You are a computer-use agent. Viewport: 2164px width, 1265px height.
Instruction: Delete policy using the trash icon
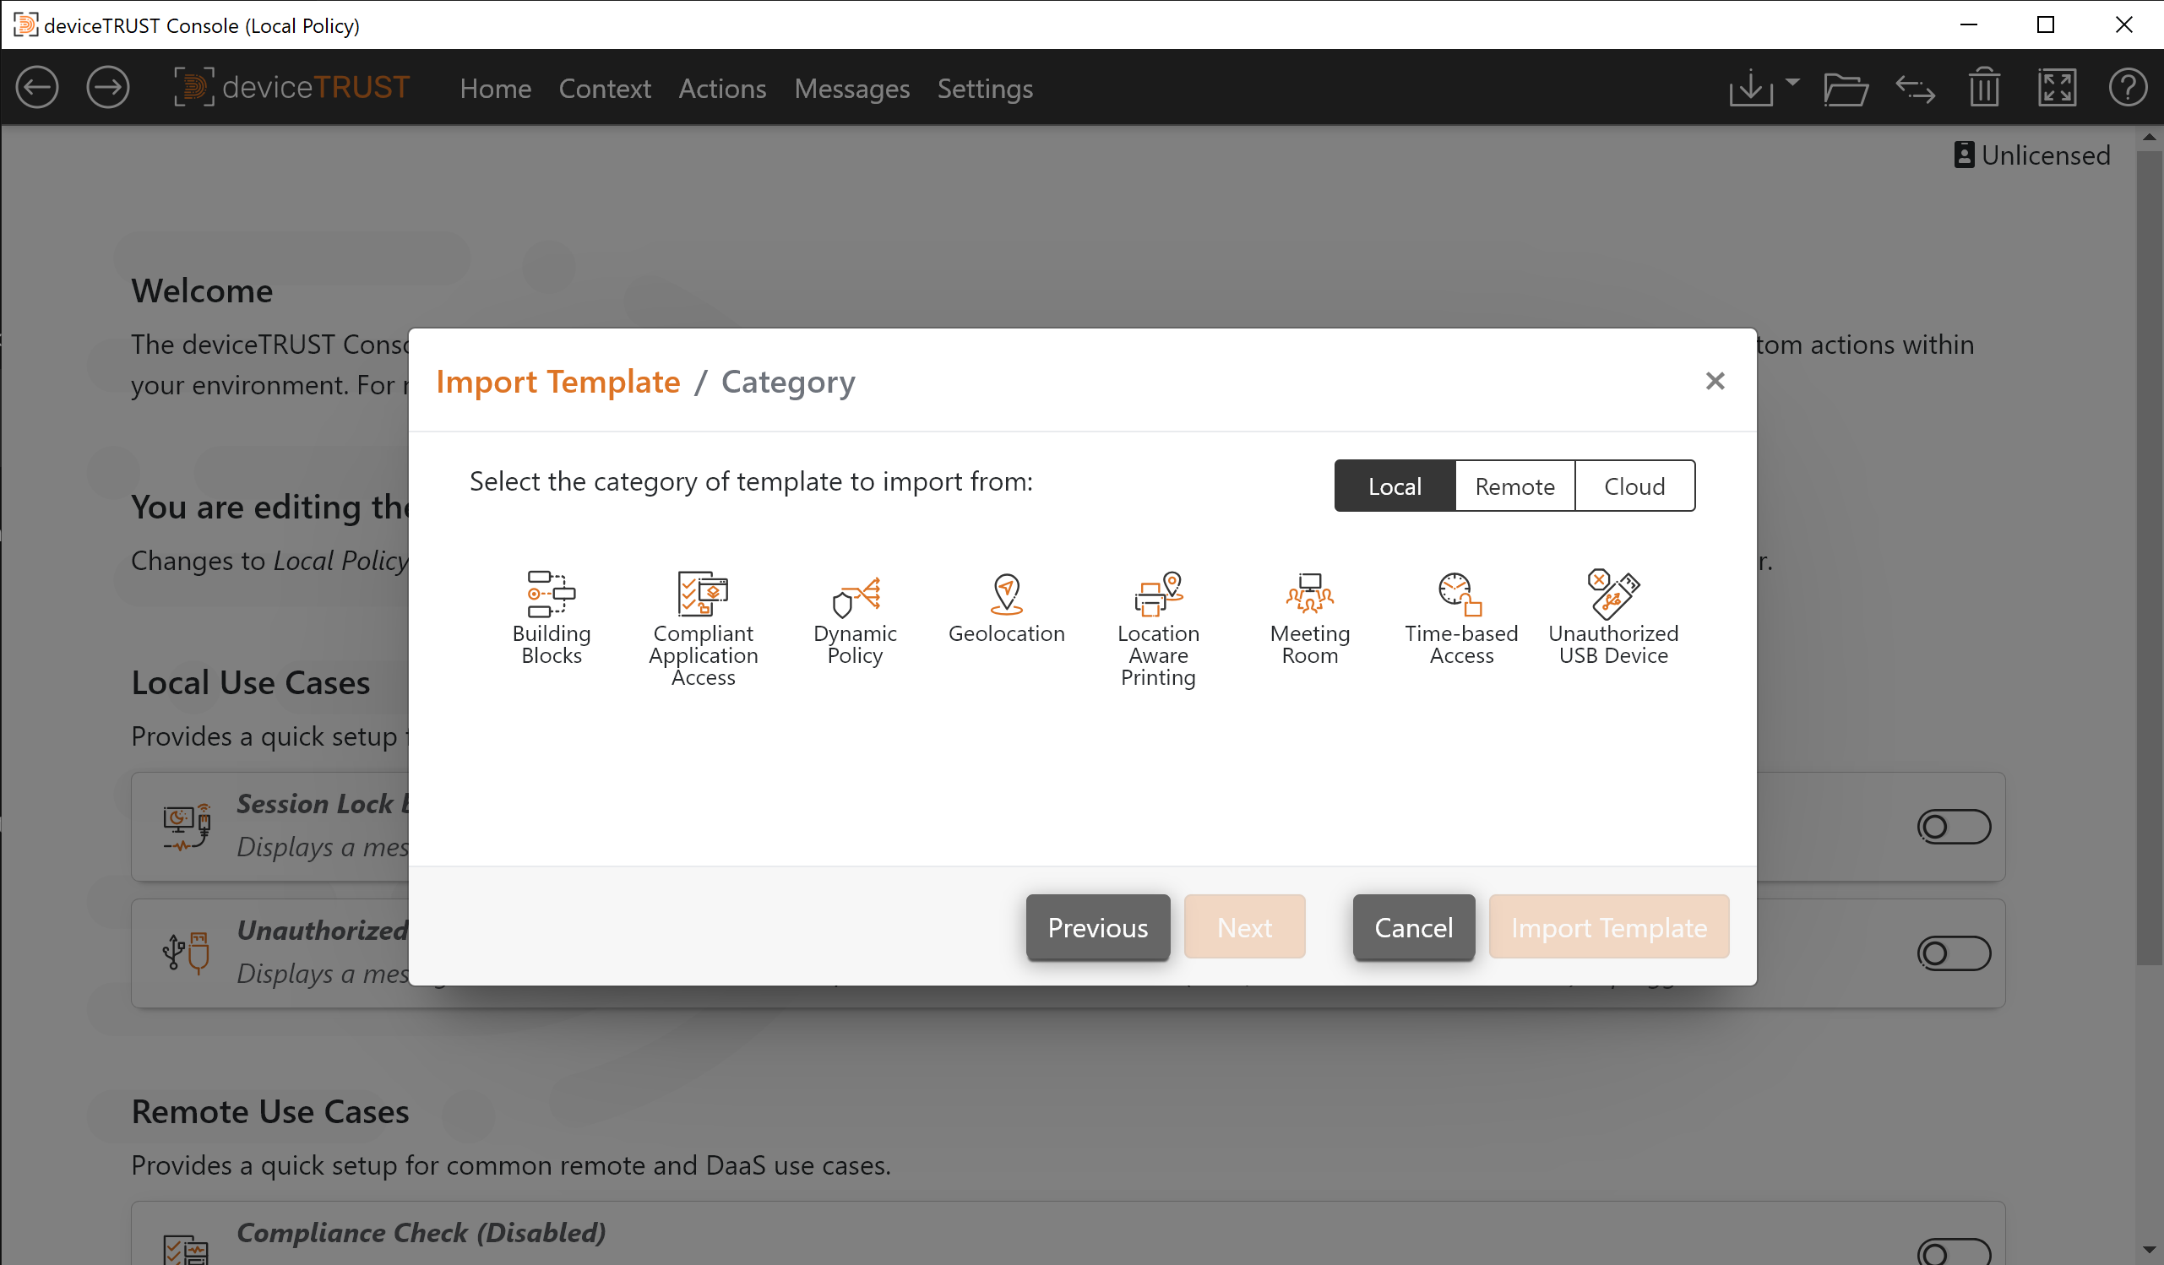click(1983, 87)
